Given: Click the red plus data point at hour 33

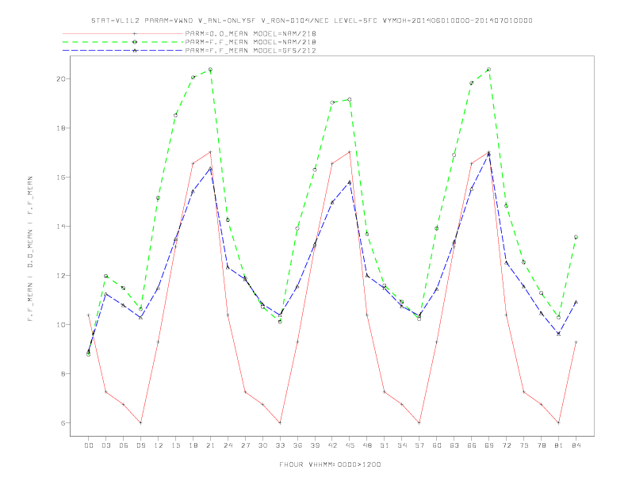Looking at the screenshot, I should pos(280,422).
